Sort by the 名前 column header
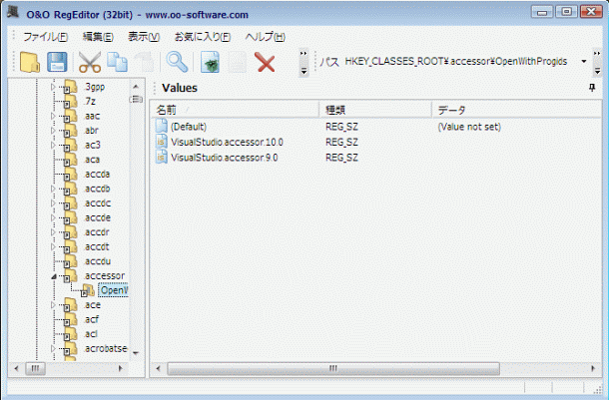This screenshot has width=609, height=400. click(x=235, y=110)
